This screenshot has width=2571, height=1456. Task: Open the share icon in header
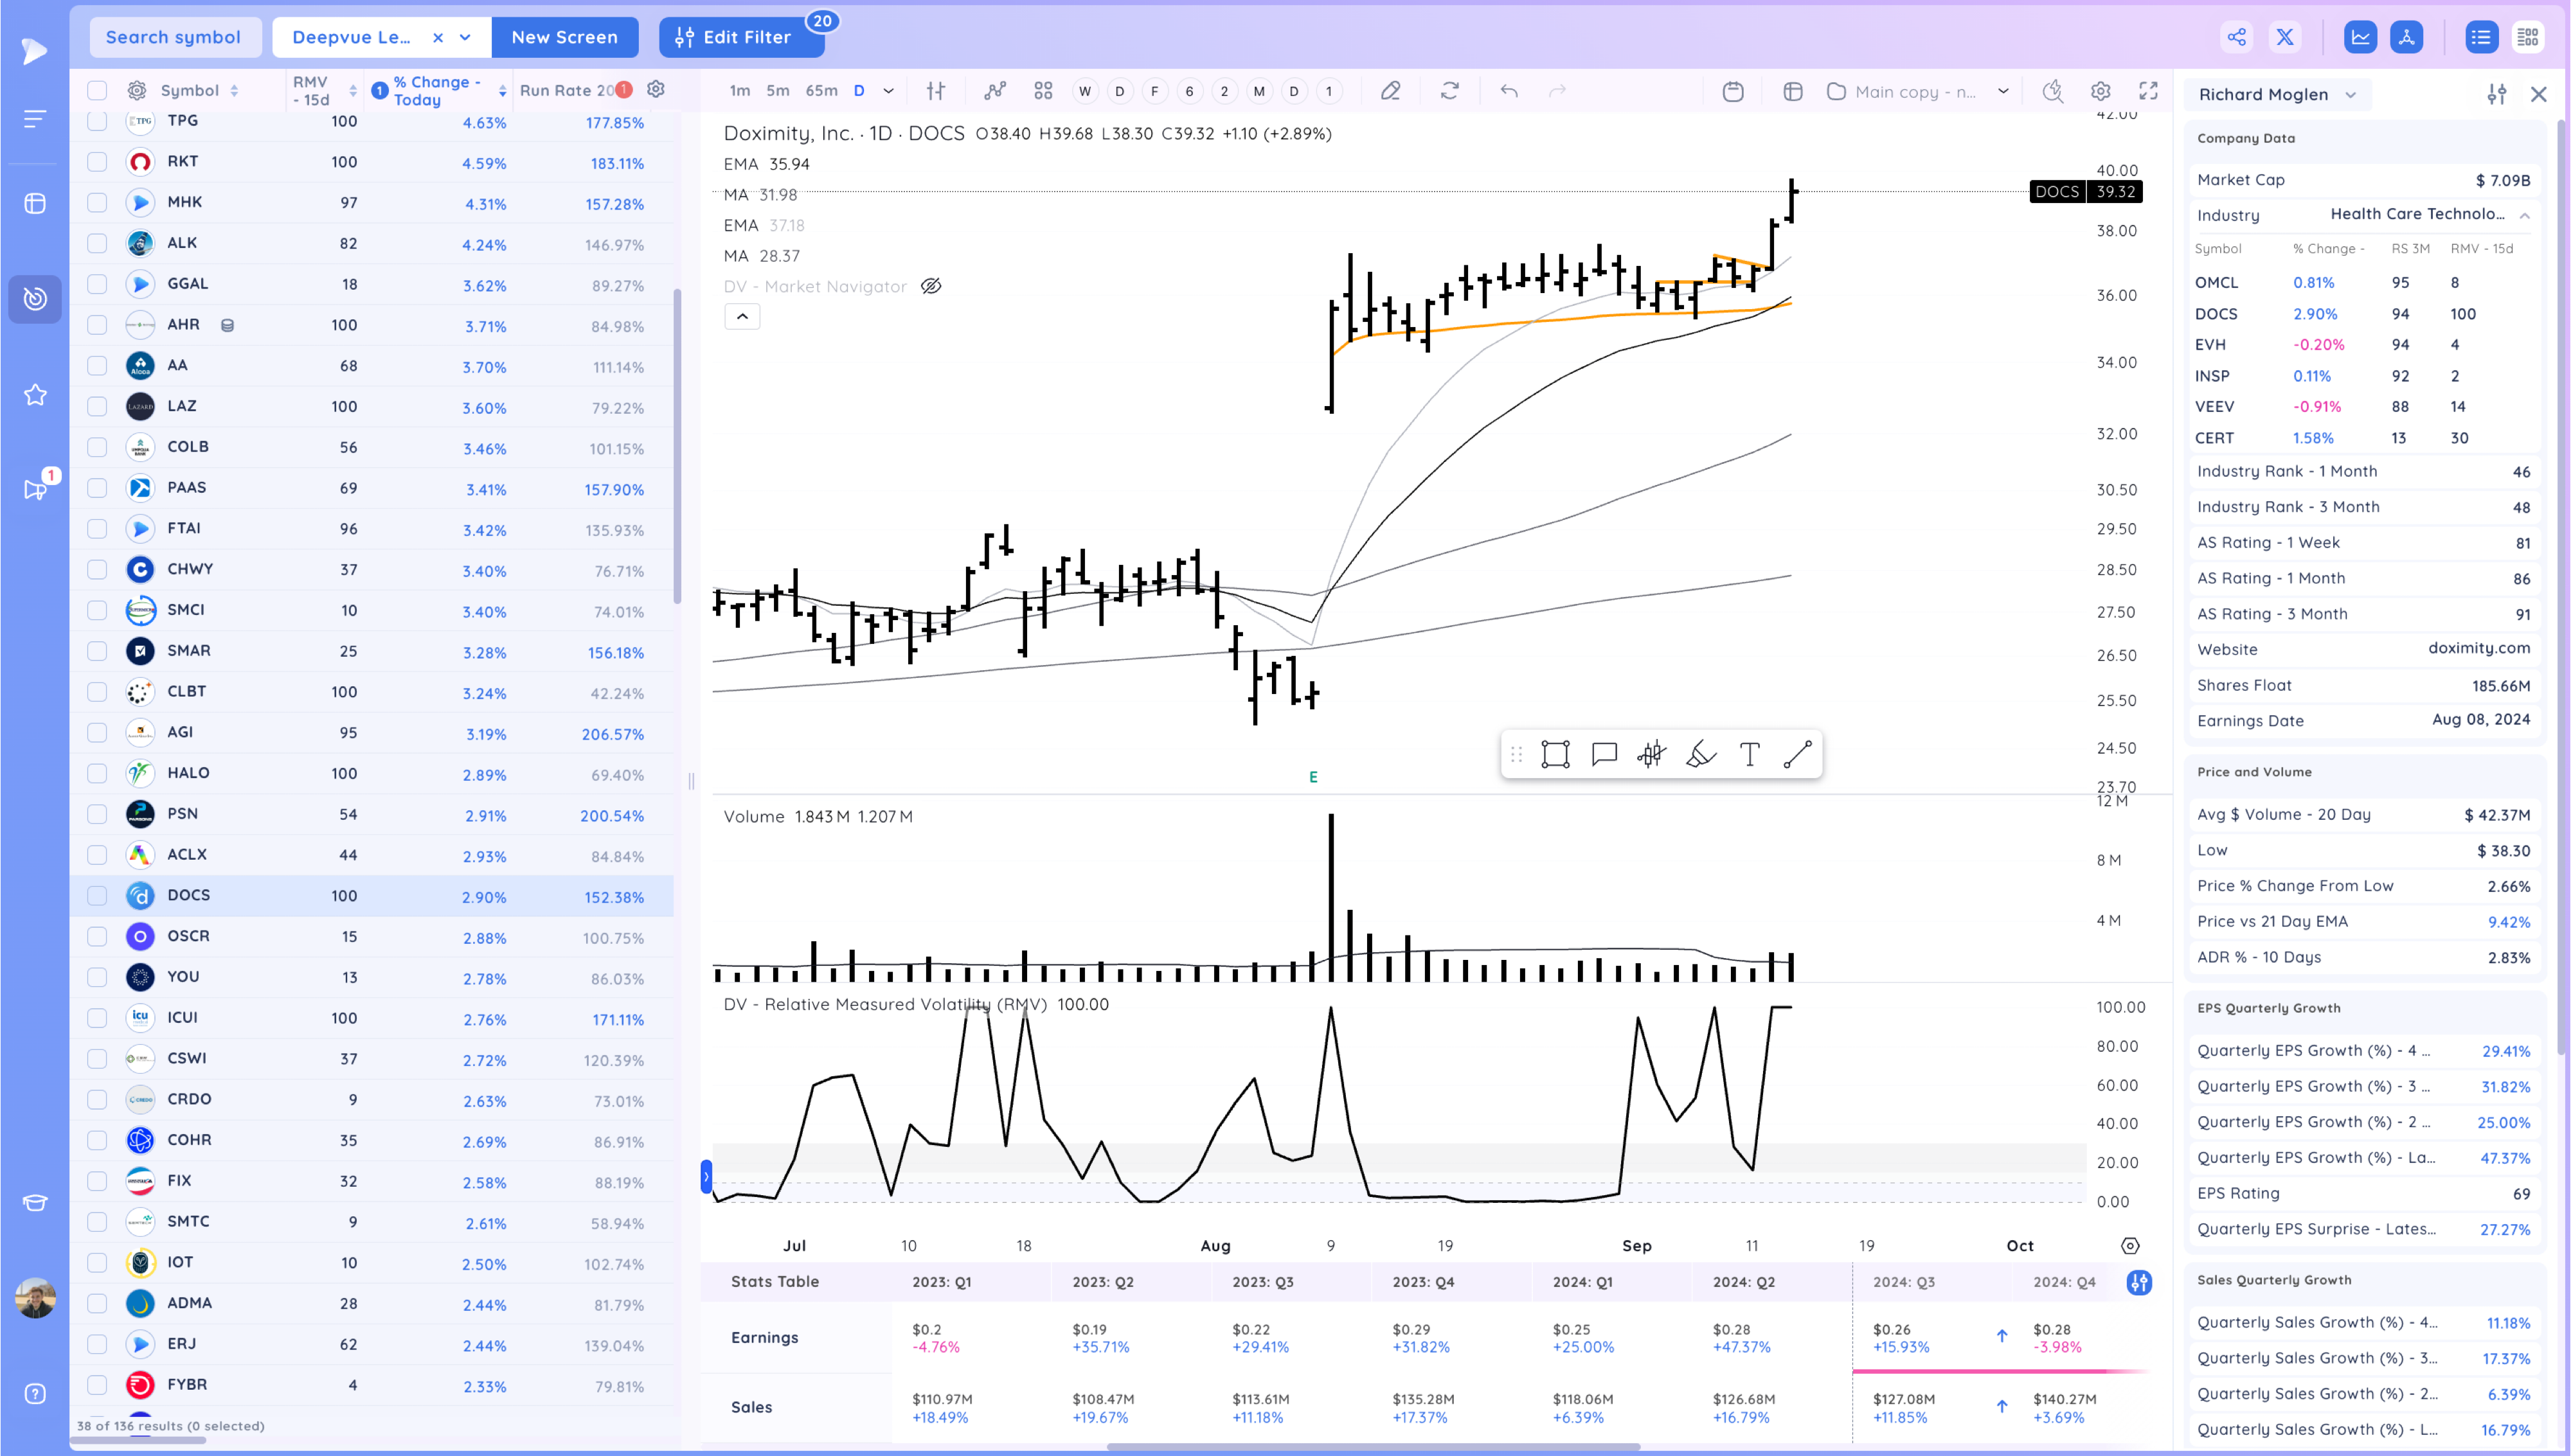pos(2237,37)
